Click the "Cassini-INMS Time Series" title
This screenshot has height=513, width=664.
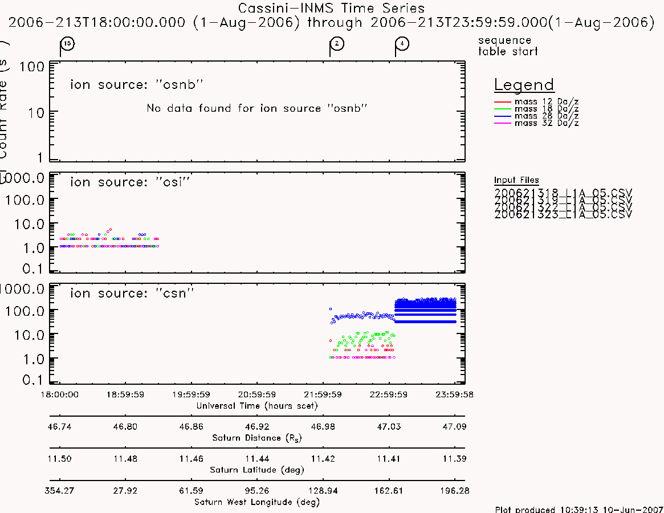[x=331, y=8]
